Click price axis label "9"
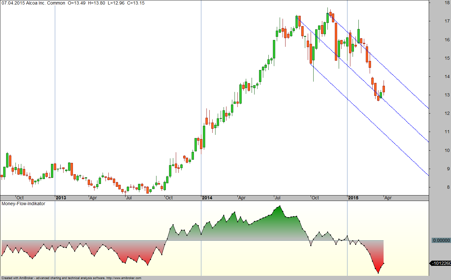Viewport: 451px width, 280px height. 448,168
